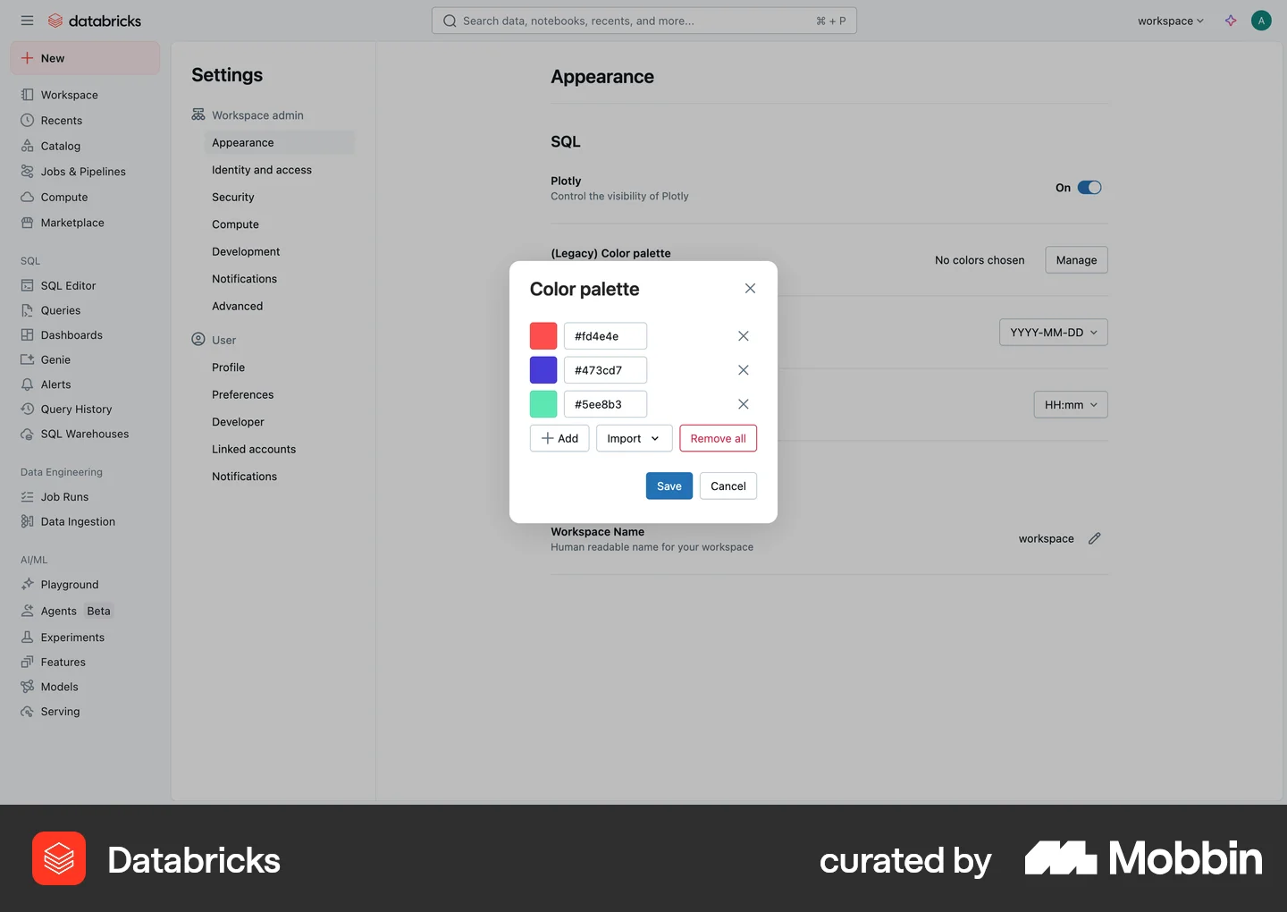Click the Jobs & Pipelines icon
Screen dimensions: 1287x912
tap(27, 172)
